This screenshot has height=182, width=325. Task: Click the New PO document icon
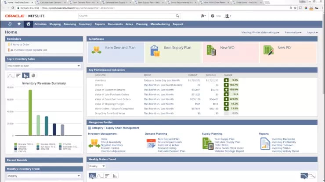269,50
